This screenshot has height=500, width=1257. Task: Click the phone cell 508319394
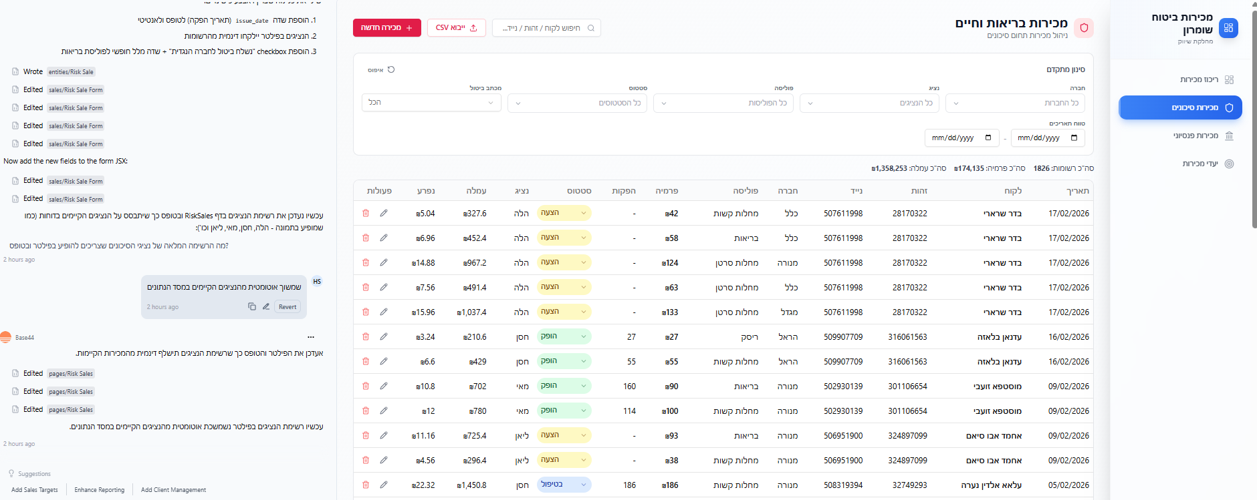(x=843, y=485)
